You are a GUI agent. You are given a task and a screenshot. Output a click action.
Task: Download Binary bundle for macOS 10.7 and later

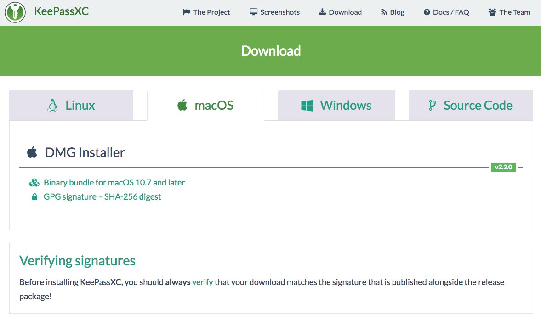pyautogui.click(x=114, y=183)
